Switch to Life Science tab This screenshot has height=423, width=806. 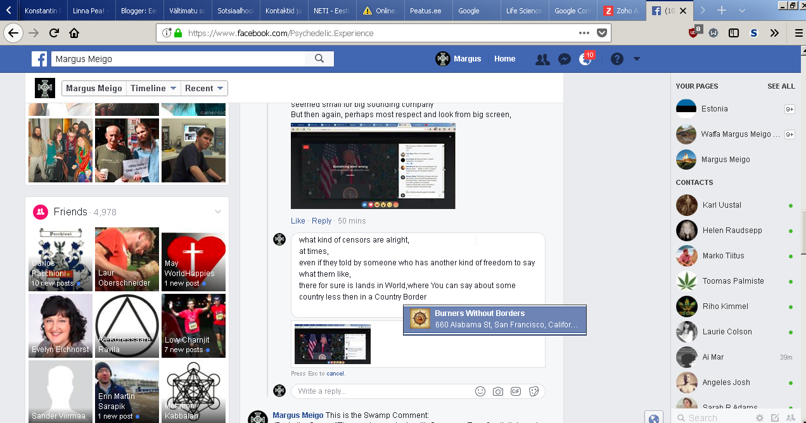coord(524,11)
